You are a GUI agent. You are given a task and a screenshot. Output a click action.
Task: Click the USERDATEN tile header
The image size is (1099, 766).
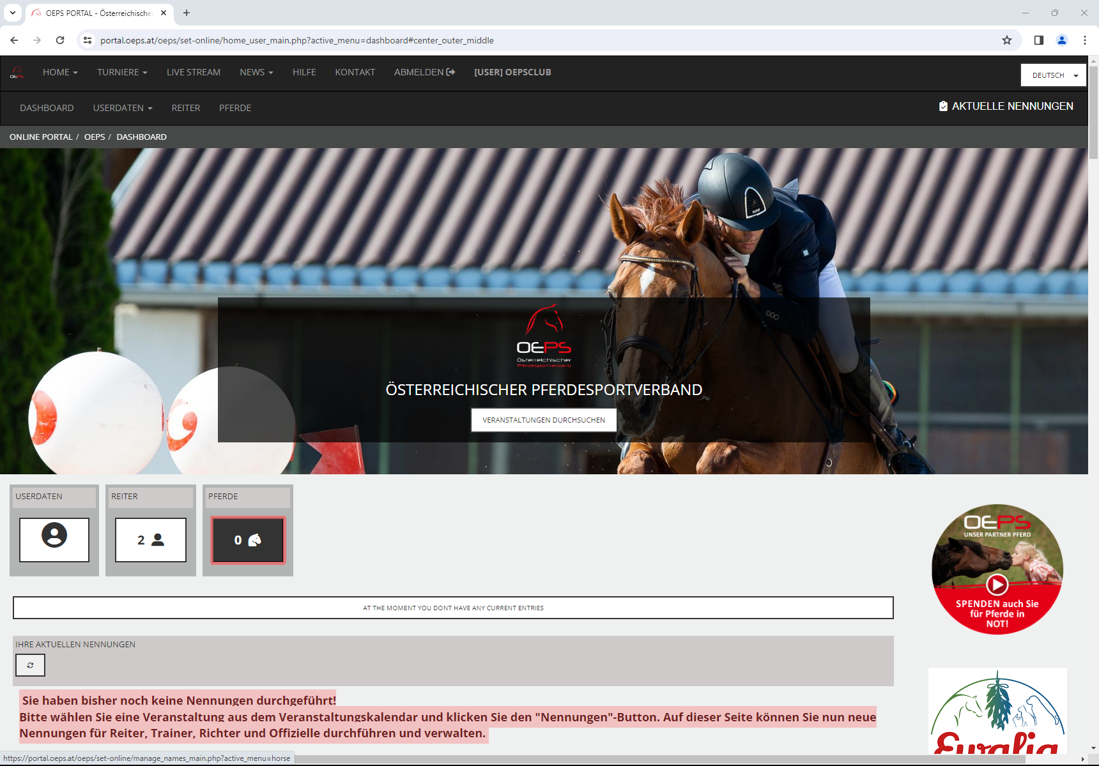coord(54,497)
